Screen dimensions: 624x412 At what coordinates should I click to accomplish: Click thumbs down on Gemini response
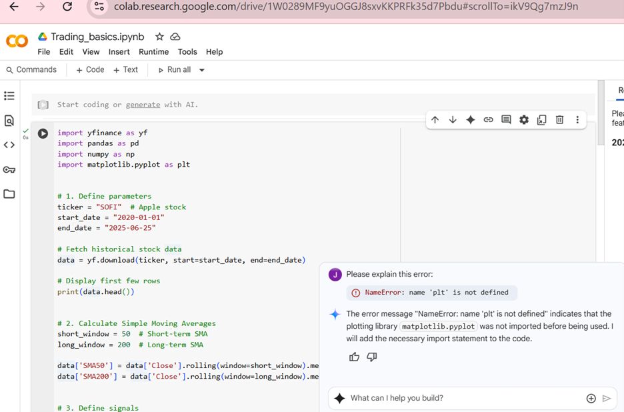372,357
